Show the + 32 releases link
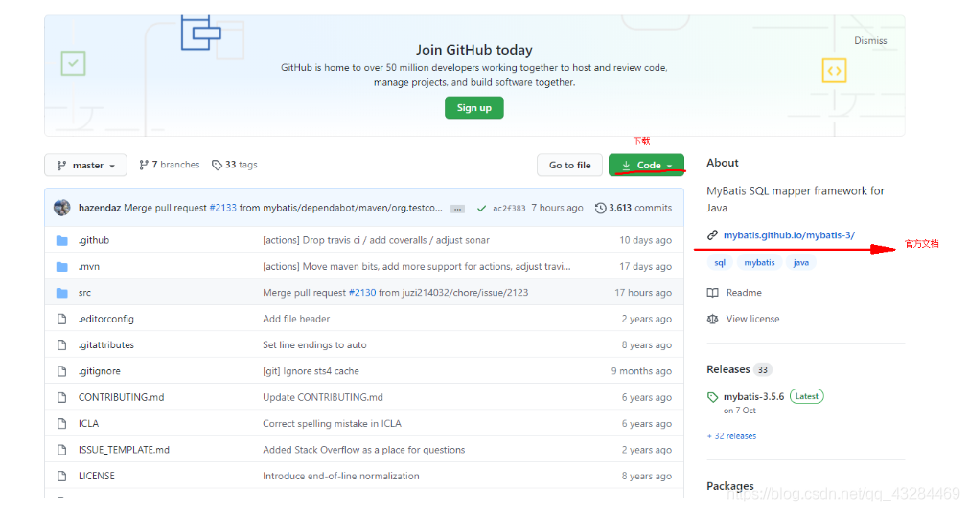The height and width of the screenshot is (511, 969). [x=731, y=435]
